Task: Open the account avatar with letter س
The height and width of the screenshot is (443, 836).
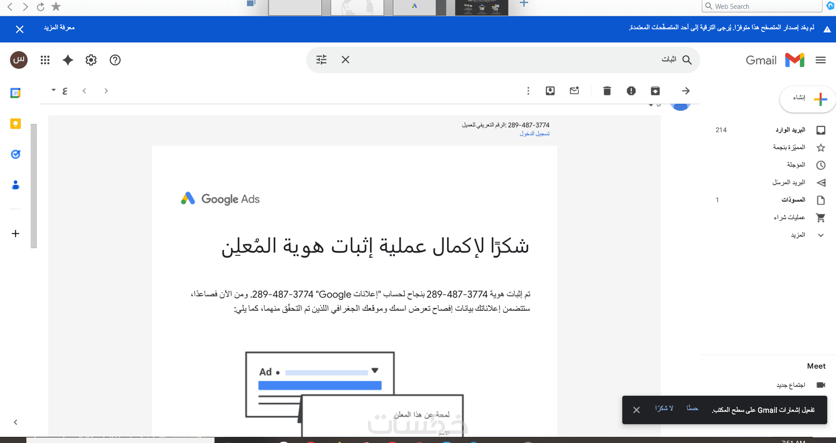Action: tap(19, 60)
